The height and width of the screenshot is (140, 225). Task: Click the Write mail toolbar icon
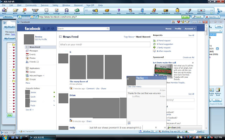tap(15, 11)
